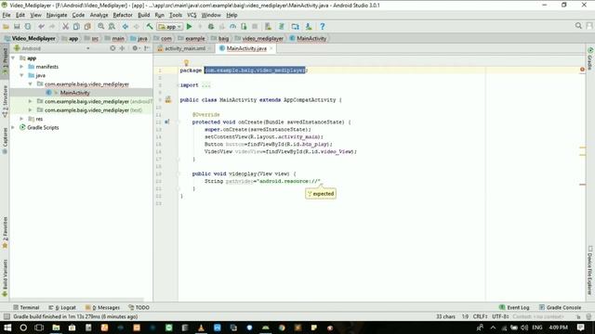Viewport: 595px width, 334px height.
Task: Open the Build menu
Action: tap(143, 15)
